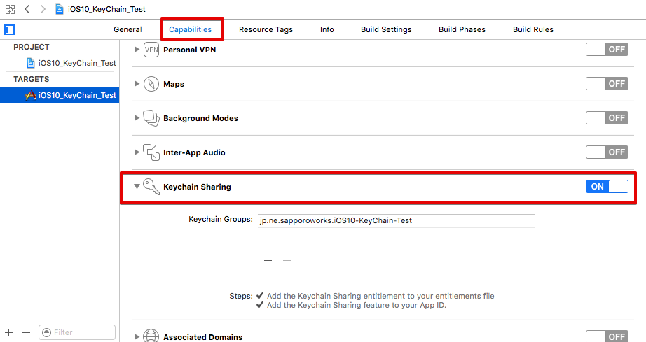Click the back navigation arrow

[x=27, y=9]
